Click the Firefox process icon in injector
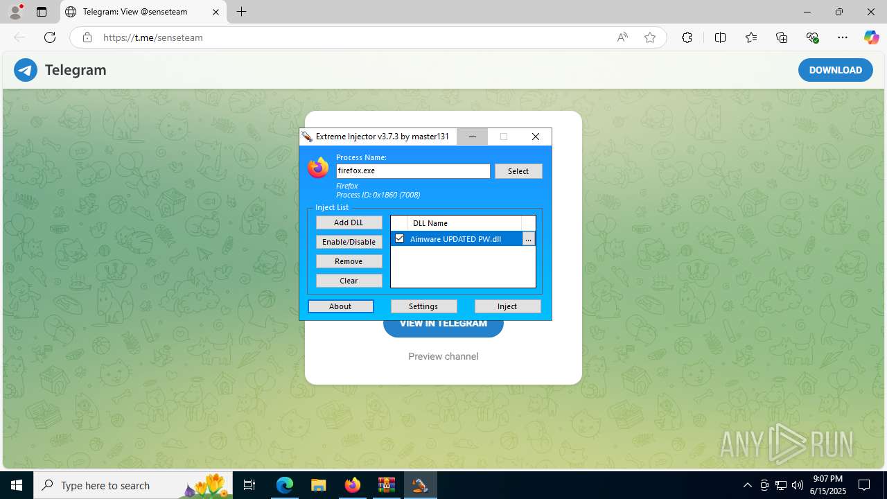Screen dimensions: 887x499 coord(318,168)
